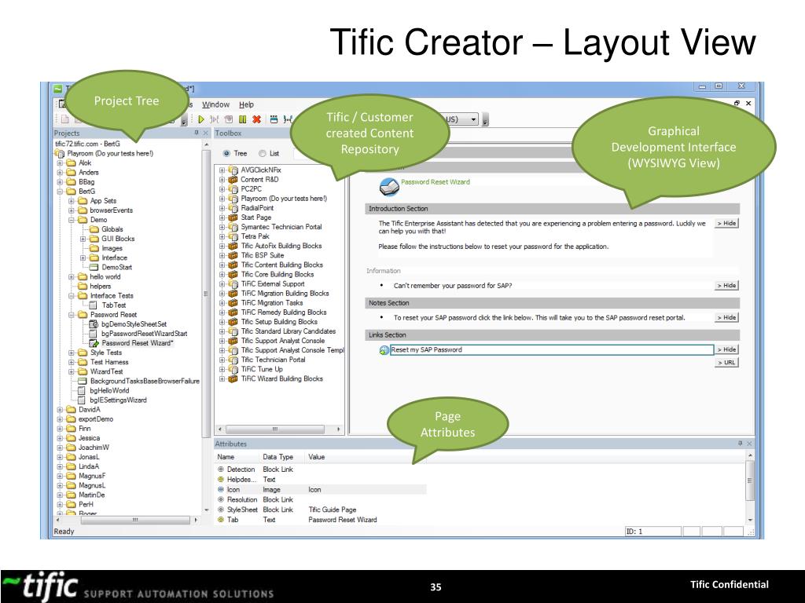The height and width of the screenshot is (603, 805).
Task: Open the Help menu
Action: pyautogui.click(x=247, y=104)
